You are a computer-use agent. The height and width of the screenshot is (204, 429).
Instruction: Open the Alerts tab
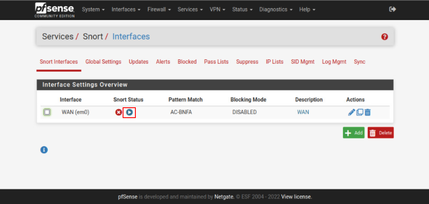tap(163, 62)
